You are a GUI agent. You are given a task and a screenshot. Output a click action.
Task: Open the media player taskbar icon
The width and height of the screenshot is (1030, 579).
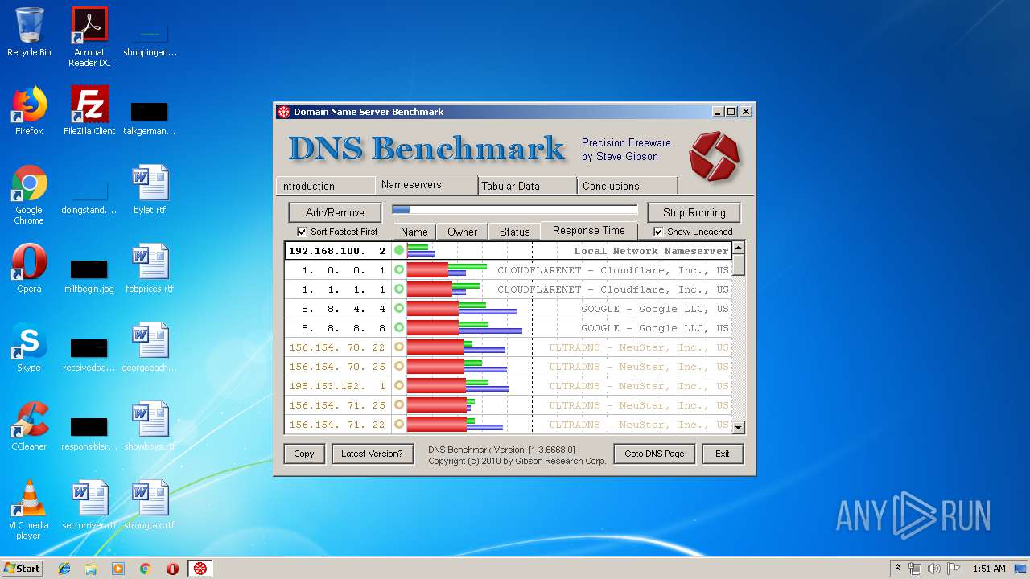tap(118, 569)
